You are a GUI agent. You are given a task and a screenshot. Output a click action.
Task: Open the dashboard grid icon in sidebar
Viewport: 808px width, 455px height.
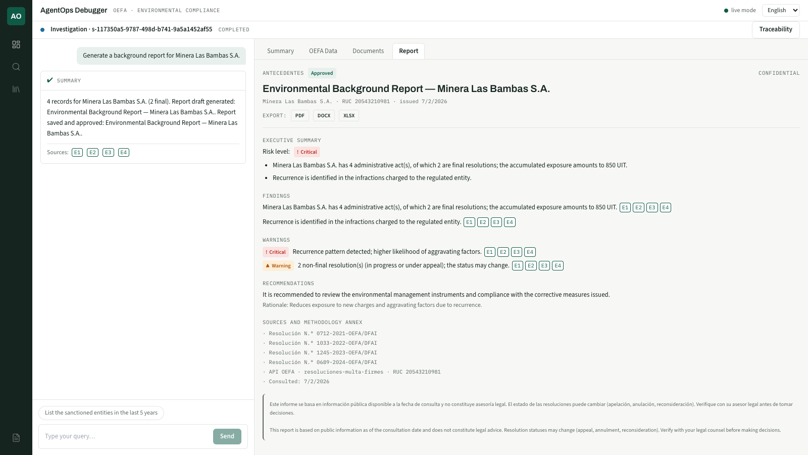(16, 44)
